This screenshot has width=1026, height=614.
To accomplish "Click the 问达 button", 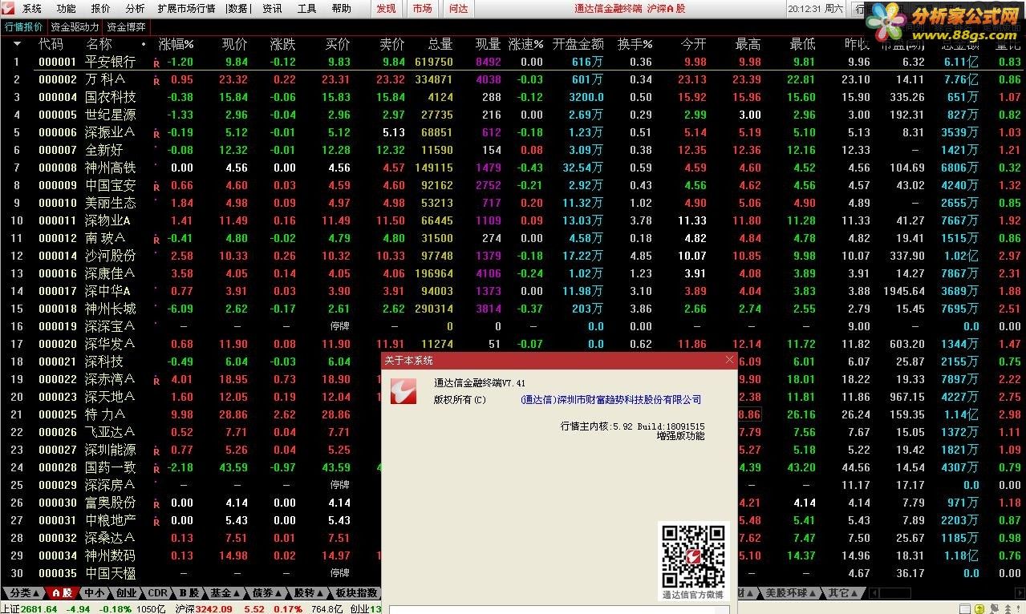I will coord(458,9).
